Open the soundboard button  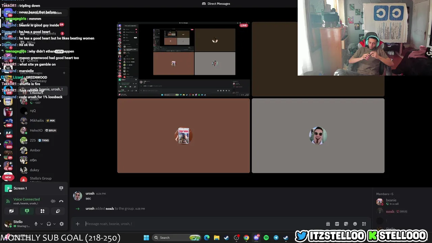[x=58, y=211]
